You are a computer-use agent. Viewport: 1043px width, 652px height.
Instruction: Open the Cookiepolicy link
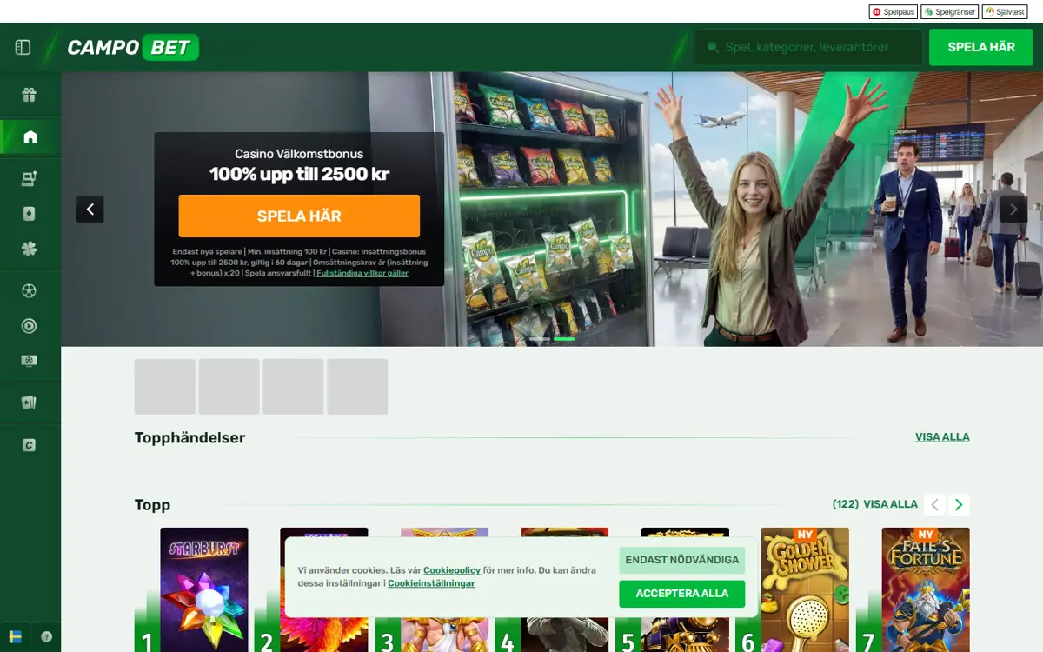coord(452,570)
